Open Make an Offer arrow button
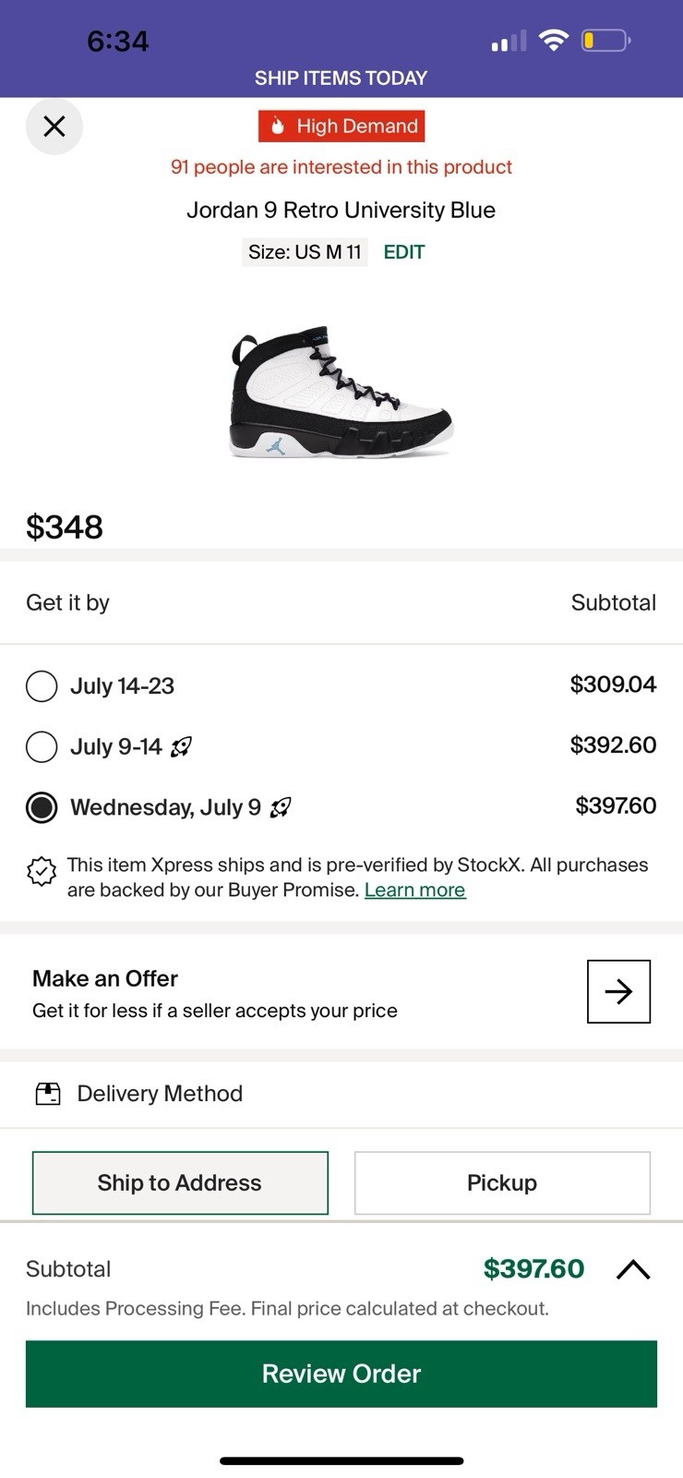 point(618,991)
